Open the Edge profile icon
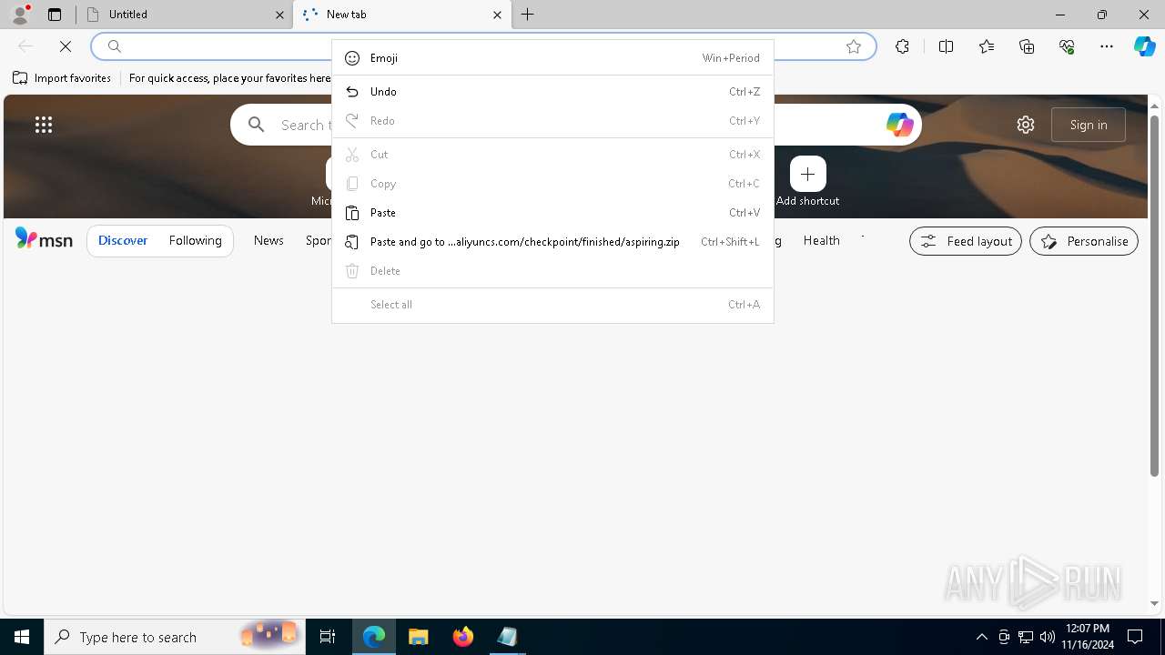Image resolution: width=1165 pixels, height=655 pixels. (20, 14)
